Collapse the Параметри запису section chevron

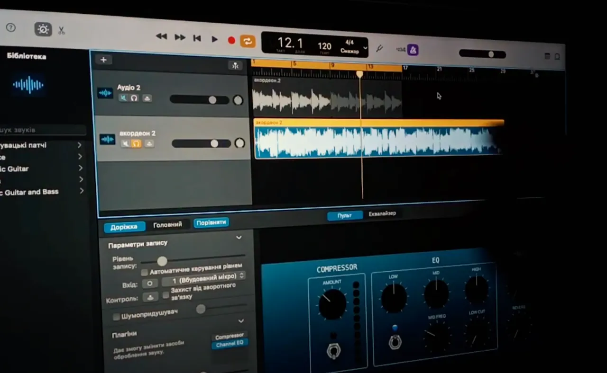(x=239, y=237)
